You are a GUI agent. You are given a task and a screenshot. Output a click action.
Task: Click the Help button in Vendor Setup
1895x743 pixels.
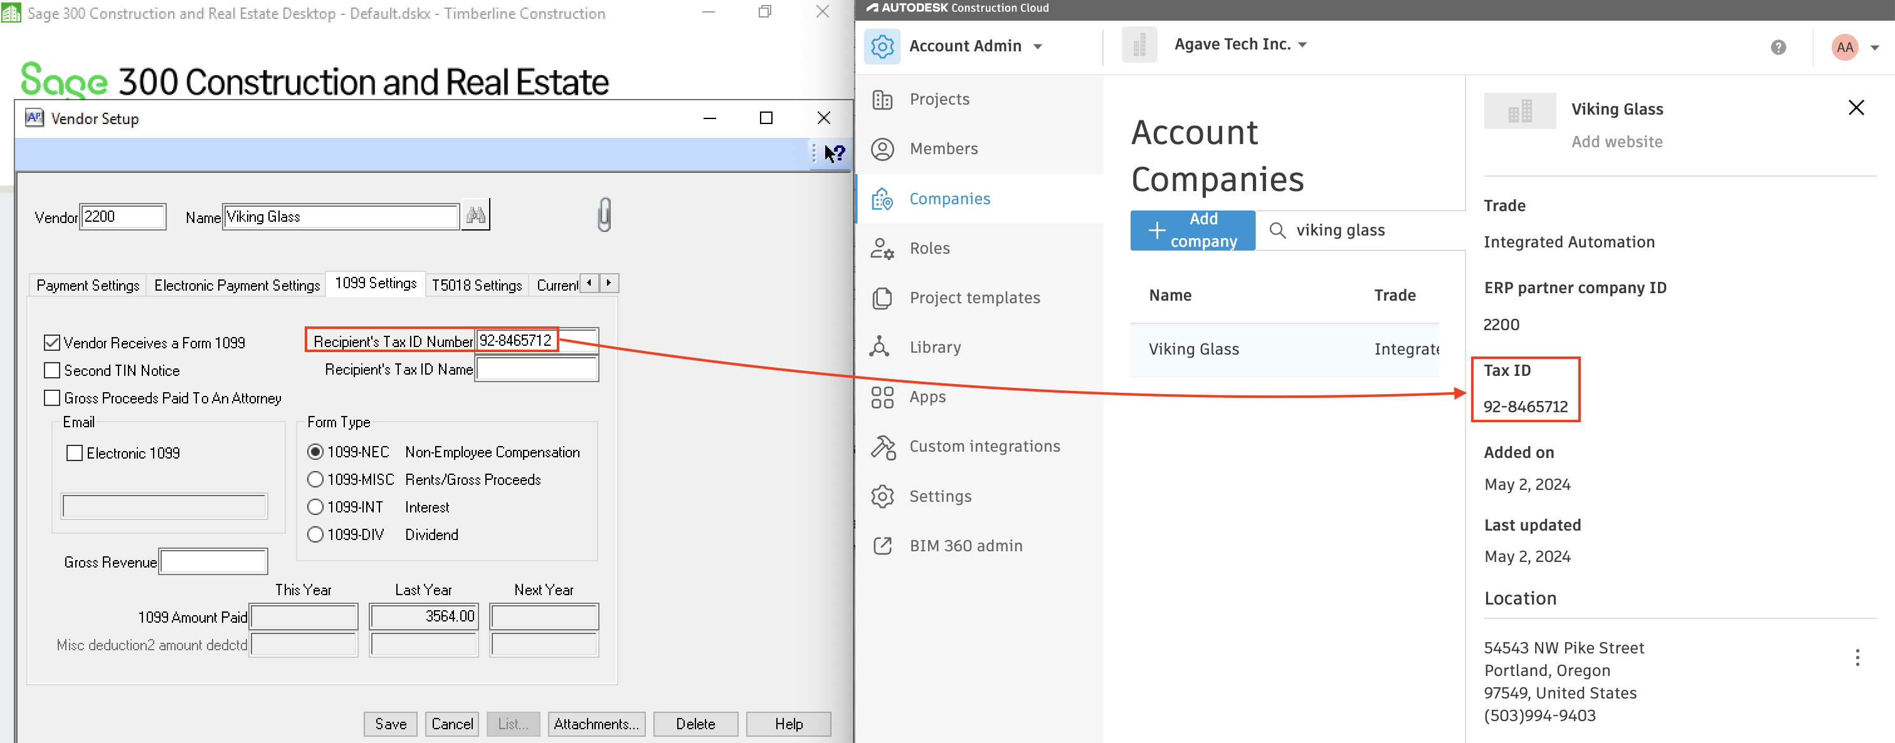pyautogui.click(x=789, y=724)
